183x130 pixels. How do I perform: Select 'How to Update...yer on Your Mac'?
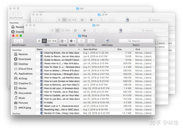95,96
